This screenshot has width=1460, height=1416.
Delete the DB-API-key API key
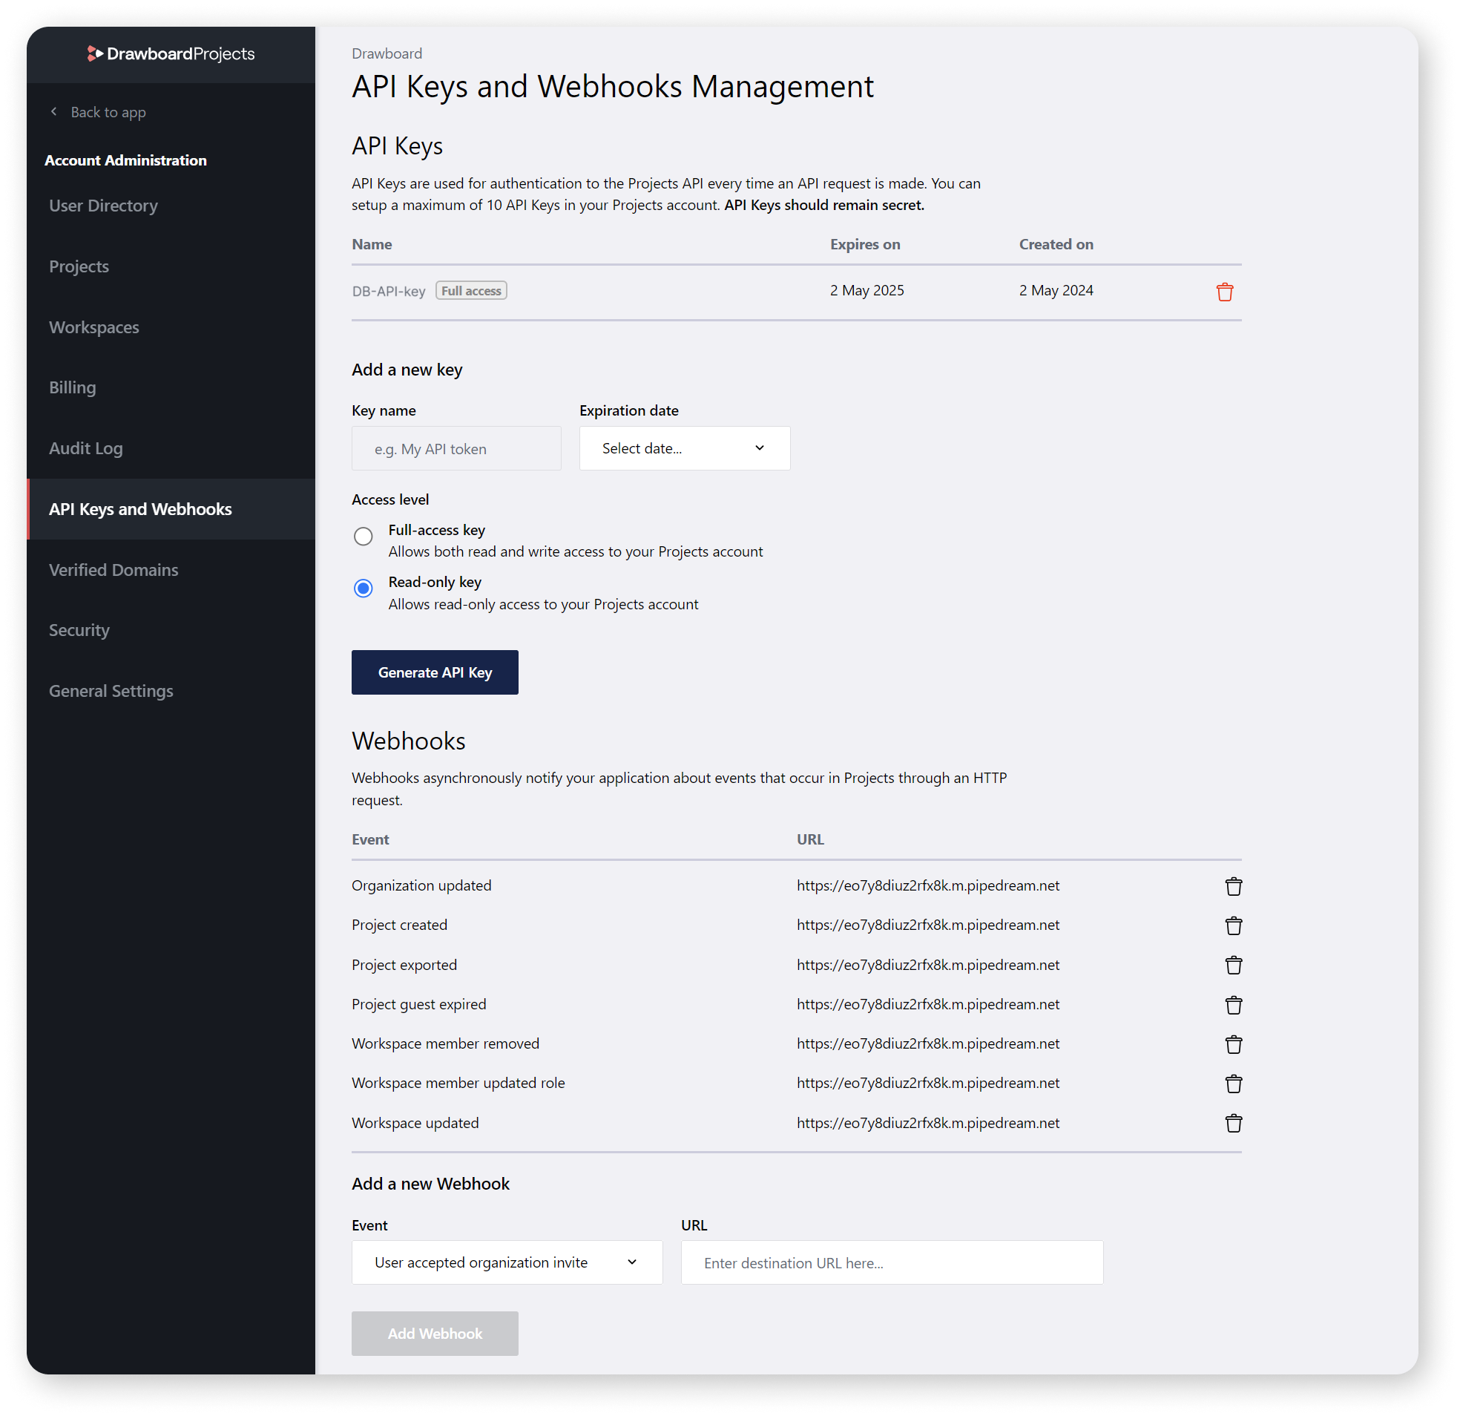point(1225,292)
